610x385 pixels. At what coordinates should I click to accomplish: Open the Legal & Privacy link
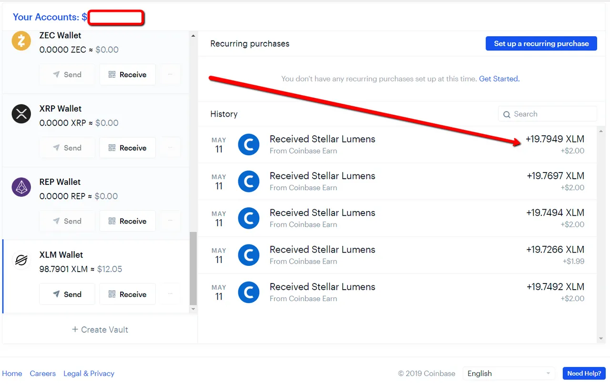coord(89,374)
